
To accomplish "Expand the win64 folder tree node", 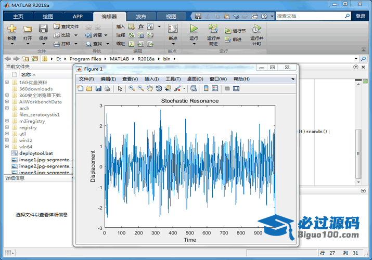I will (7, 147).
